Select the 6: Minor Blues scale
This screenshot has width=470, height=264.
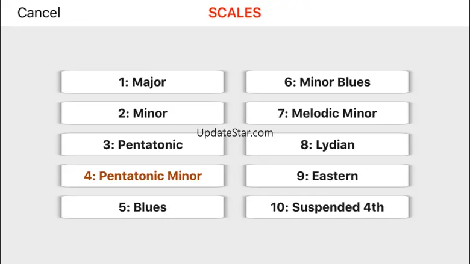327,82
